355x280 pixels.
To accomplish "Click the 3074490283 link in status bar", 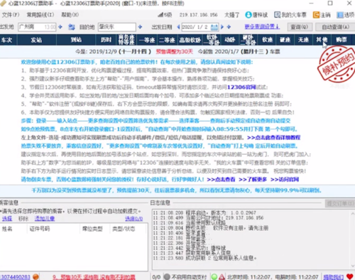I will (16, 276).
